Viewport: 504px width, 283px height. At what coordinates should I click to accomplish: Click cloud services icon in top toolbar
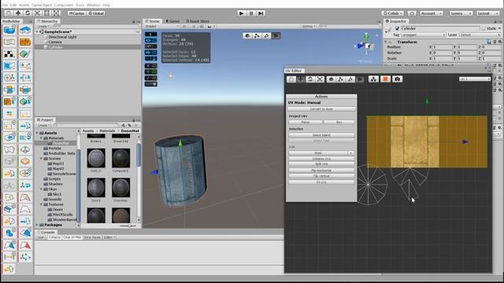point(412,13)
